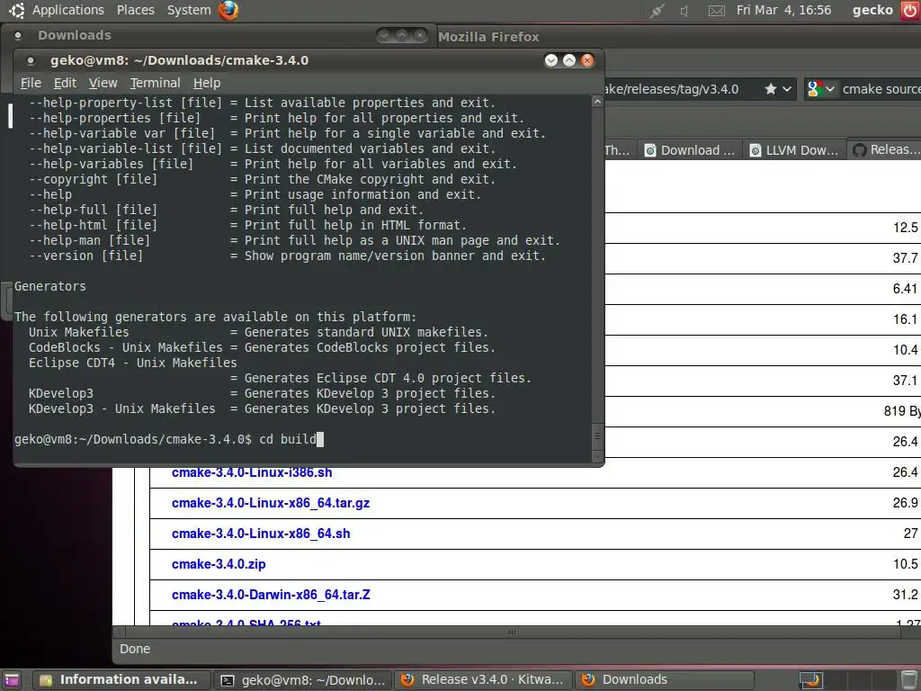Image resolution: width=921 pixels, height=691 pixels.
Task: Download cmake-3.4.0-Linux-x86_64.tar.gz link
Action: [271, 503]
